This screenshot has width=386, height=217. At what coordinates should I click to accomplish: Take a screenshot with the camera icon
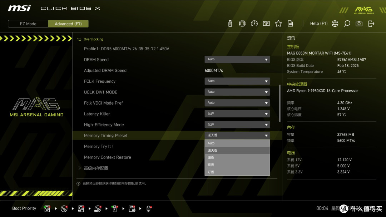[x=359, y=24]
